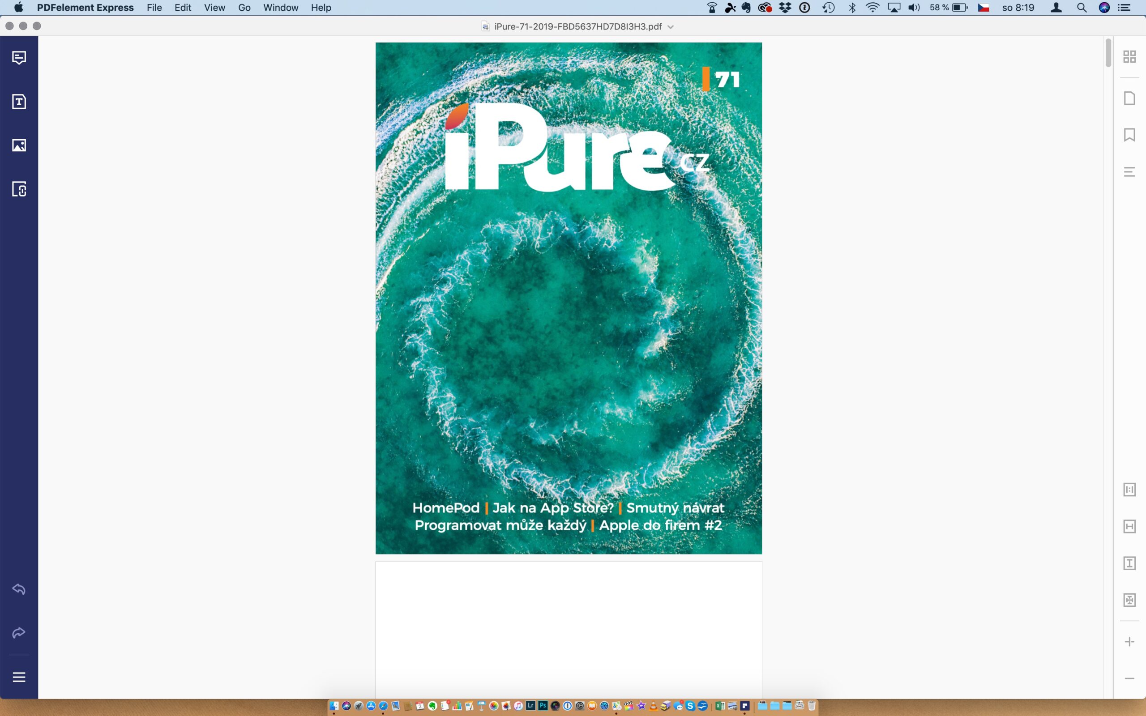Viewport: 1146px width, 716px height.
Task: Open Excel icon in the Dock
Action: (720, 706)
